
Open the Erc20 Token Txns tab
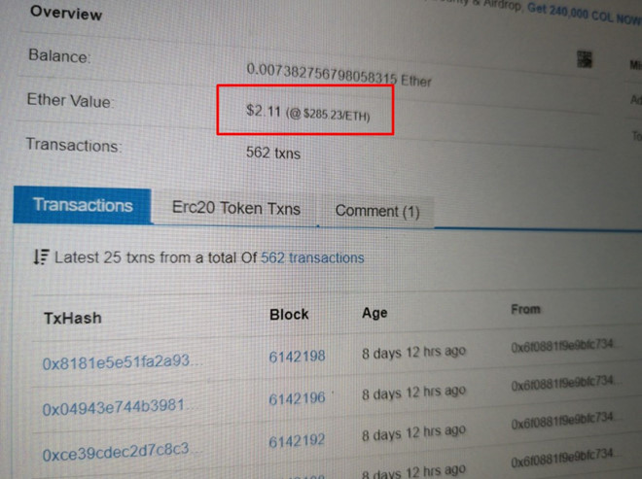236,208
